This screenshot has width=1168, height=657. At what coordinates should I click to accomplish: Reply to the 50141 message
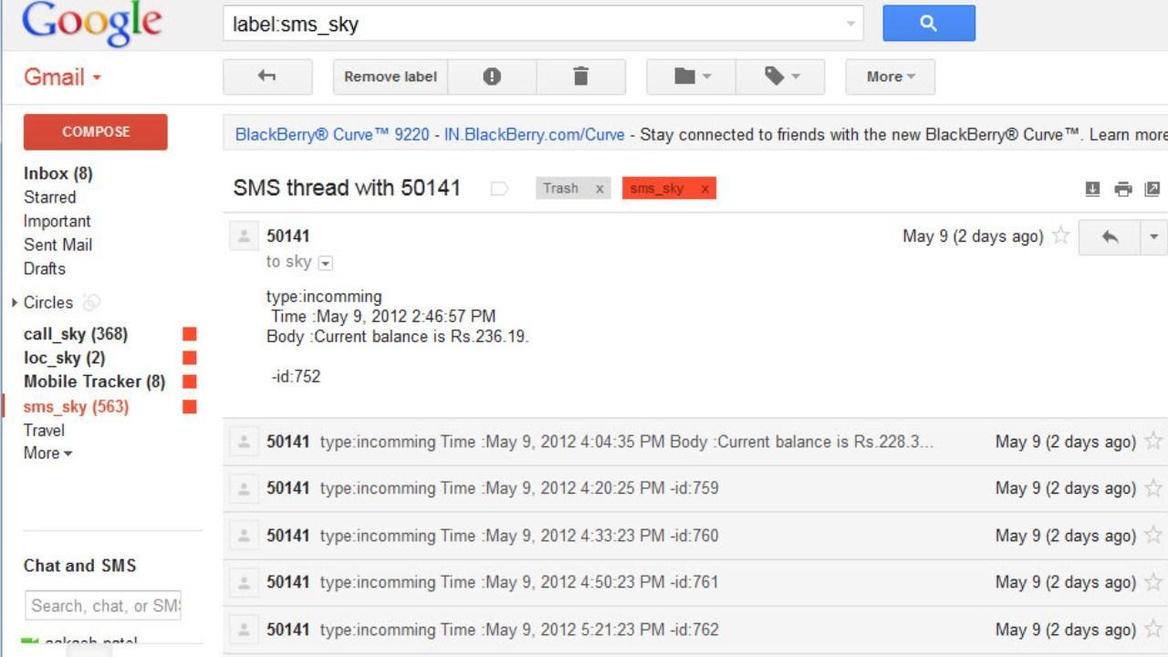[x=1110, y=237]
